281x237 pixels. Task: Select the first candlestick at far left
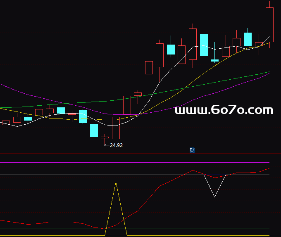click(6, 123)
